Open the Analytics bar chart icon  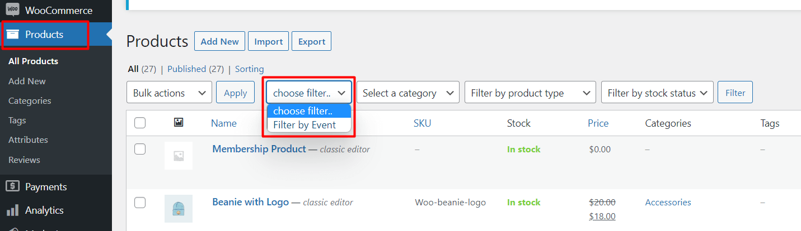point(12,210)
